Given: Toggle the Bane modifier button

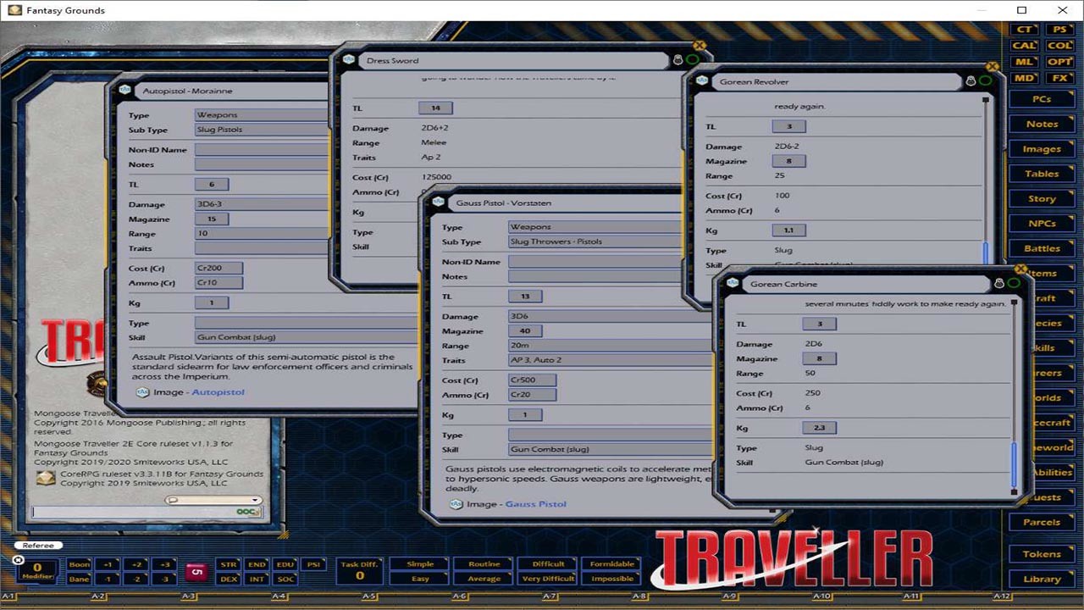Looking at the screenshot, I should (81, 577).
